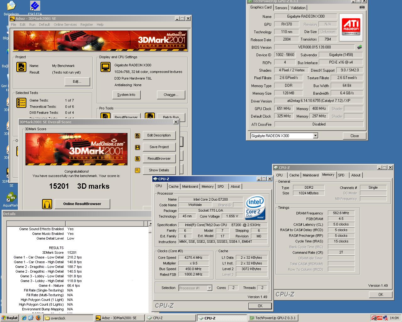The height and width of the screenshot is (322, 402).
Task: Click the Change... display settings button
Action: tap(171, 95)
